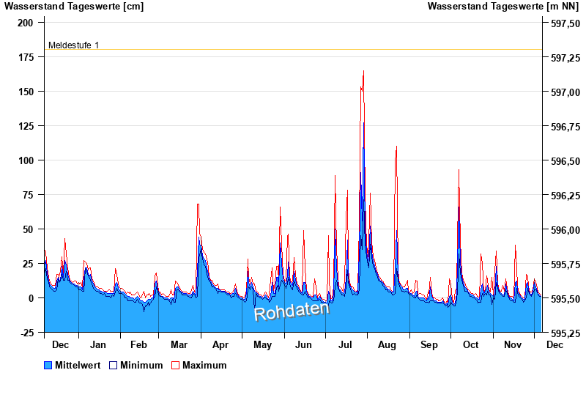Screen dimensions: 586x403
Task: Click the white Minimum legend box
Action: click(113, 365)
